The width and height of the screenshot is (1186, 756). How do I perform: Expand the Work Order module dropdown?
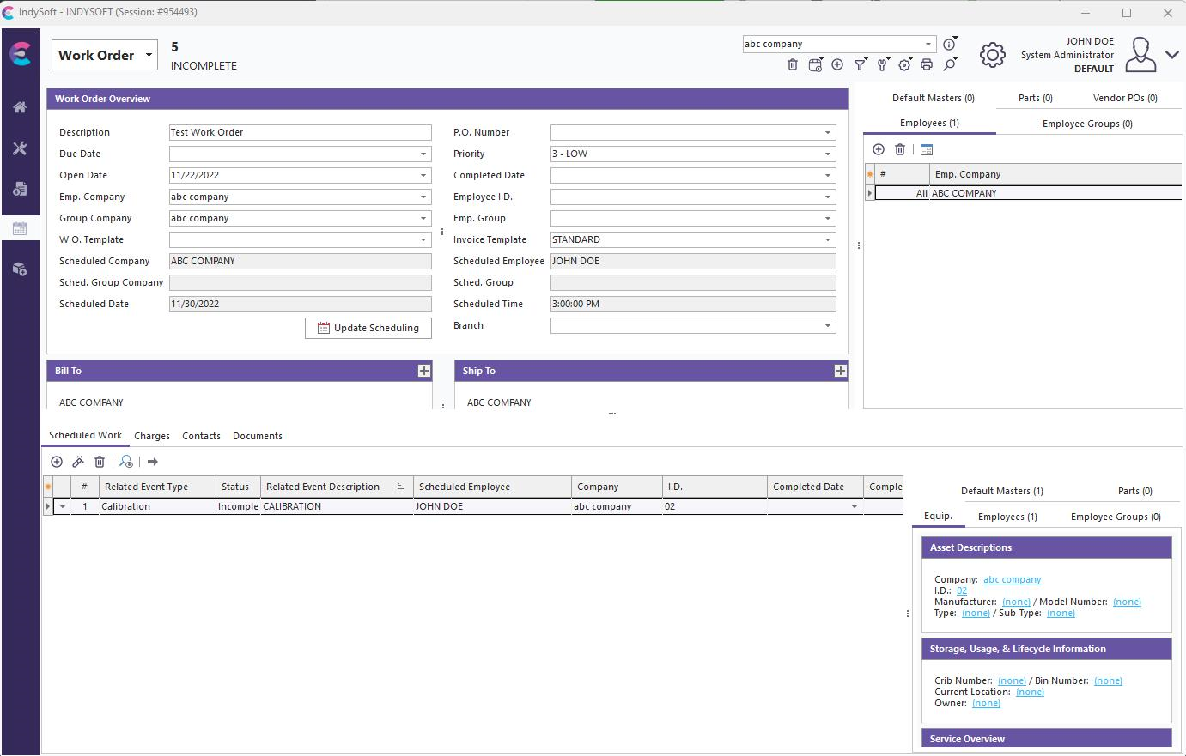(149, 55)
